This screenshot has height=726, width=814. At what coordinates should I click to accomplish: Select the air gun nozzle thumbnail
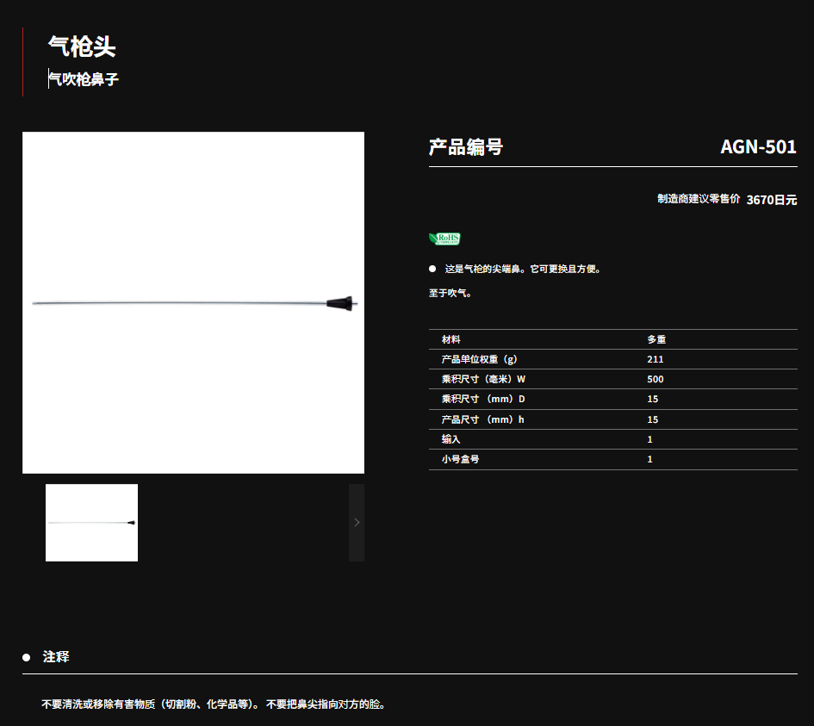[x=91, y=523]
